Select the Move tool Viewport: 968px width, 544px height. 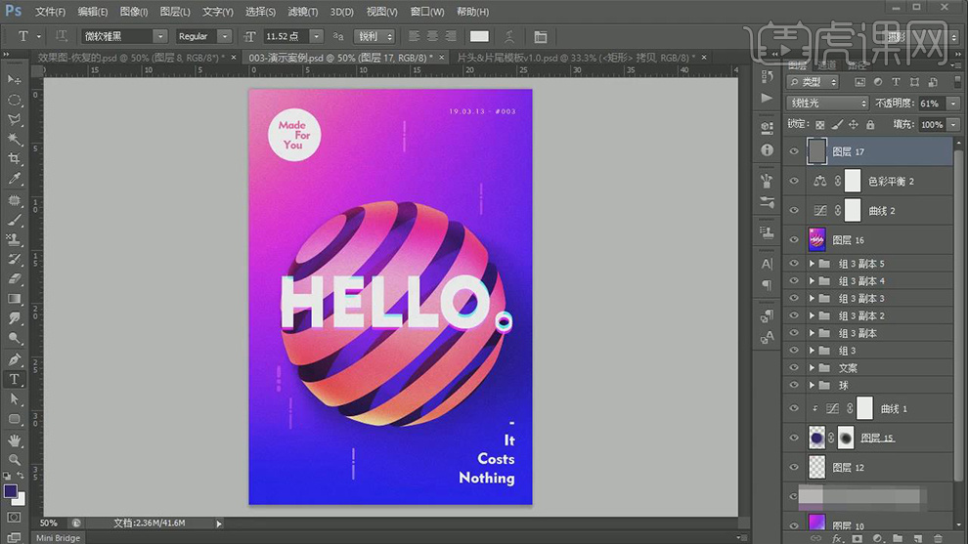[x=14, y=79]
